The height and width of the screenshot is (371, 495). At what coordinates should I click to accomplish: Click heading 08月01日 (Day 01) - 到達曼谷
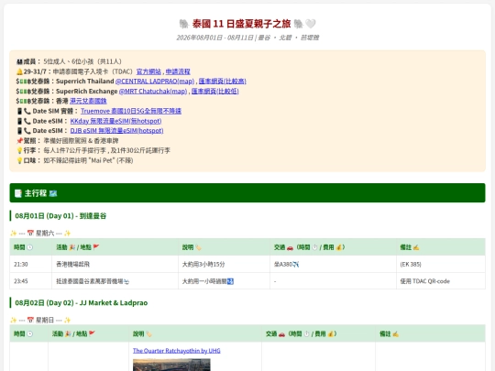click(60, 216)
